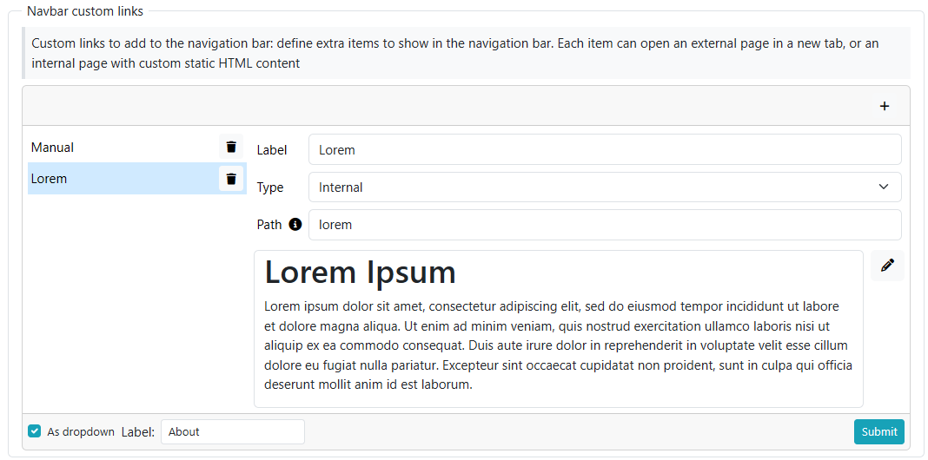Click the Path input containing lorem
The width and height of the screenshot is (928, 460).
(604, 225)
